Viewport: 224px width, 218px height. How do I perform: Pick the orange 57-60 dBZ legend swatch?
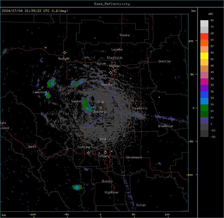[204, 43]
